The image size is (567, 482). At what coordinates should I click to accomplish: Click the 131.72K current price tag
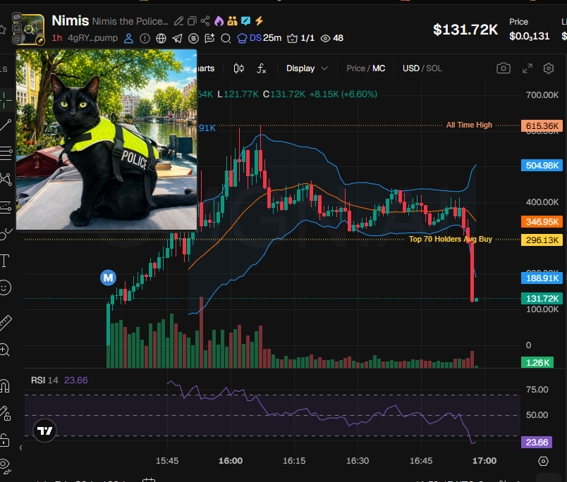click(x=542, y=299)
